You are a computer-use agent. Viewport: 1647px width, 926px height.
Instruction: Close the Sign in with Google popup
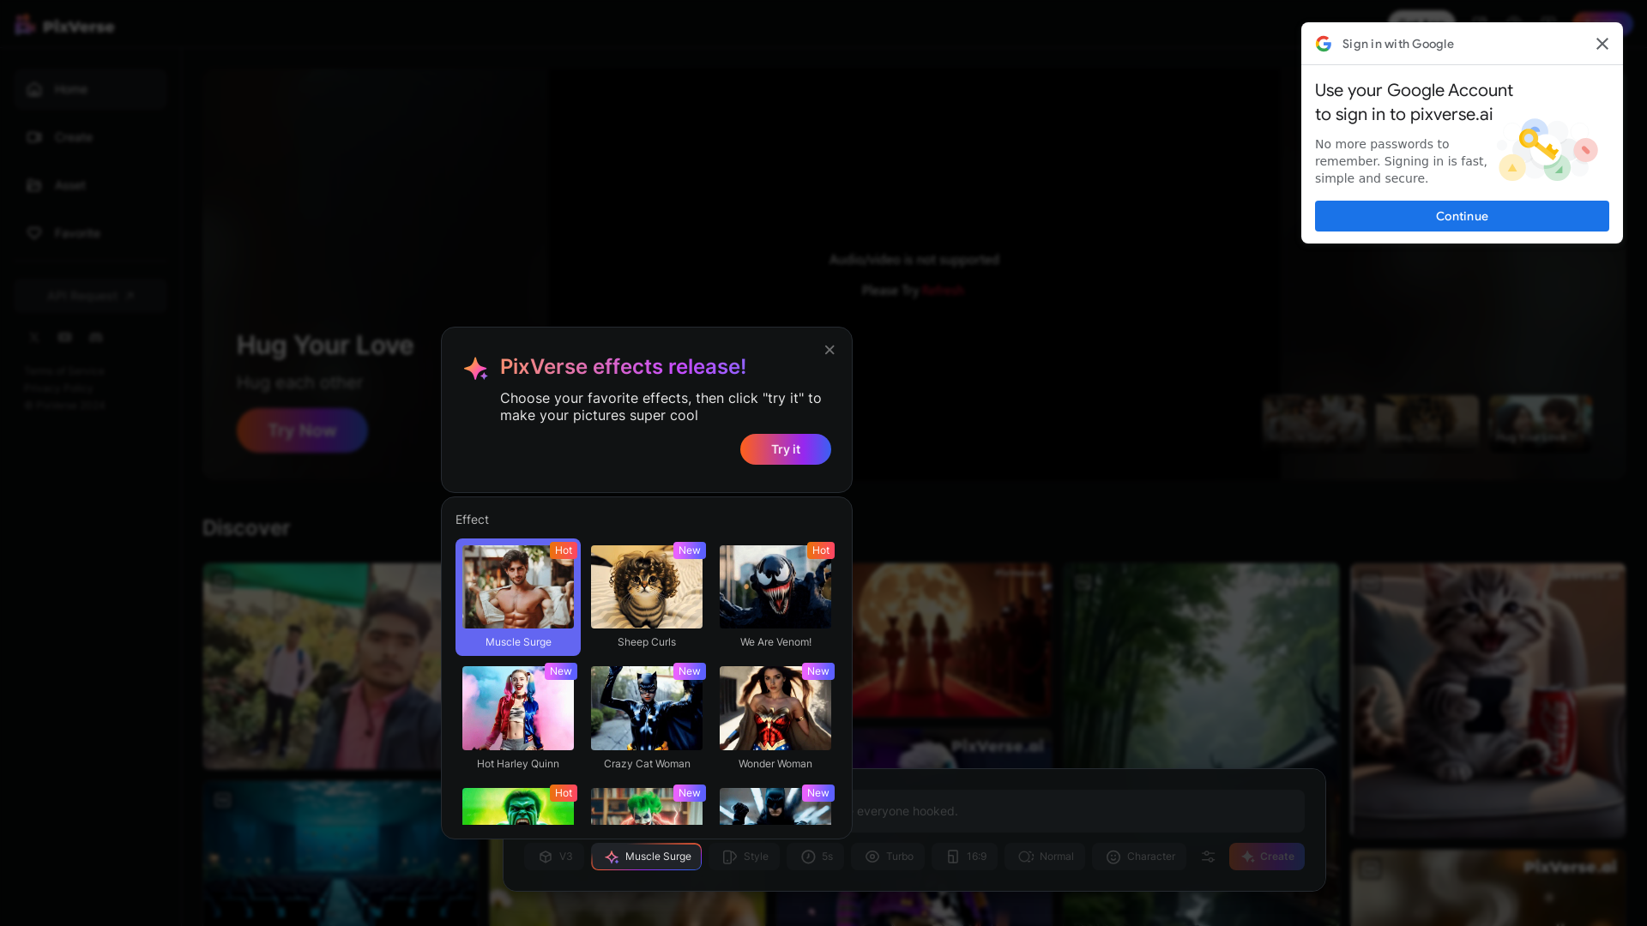tap(1602, 44)
